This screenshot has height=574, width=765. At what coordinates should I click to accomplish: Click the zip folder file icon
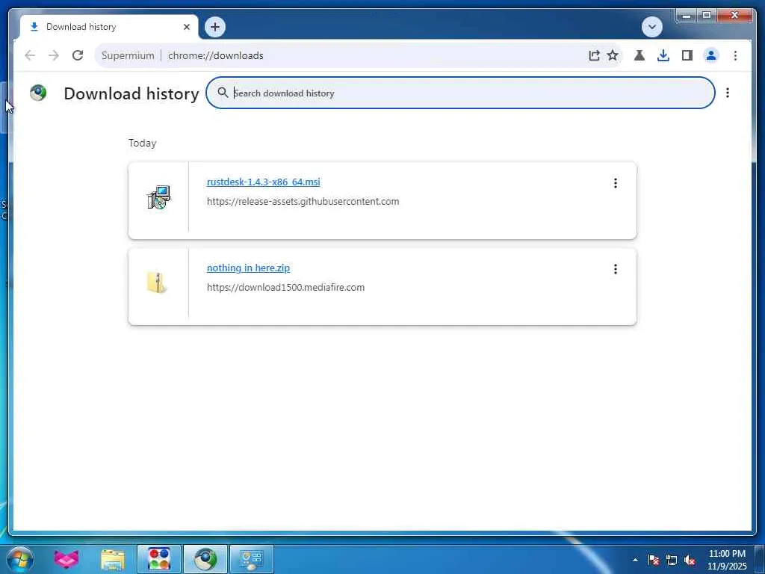click(157, 283)
